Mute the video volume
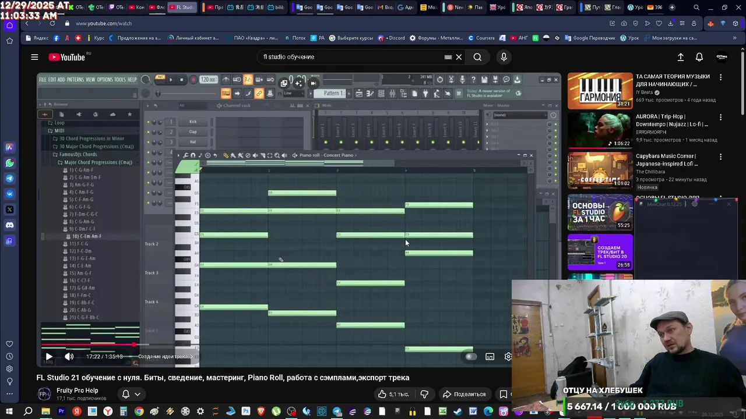Image resolution: width=746 pixels, height=419 pixels. coord(69,357)
